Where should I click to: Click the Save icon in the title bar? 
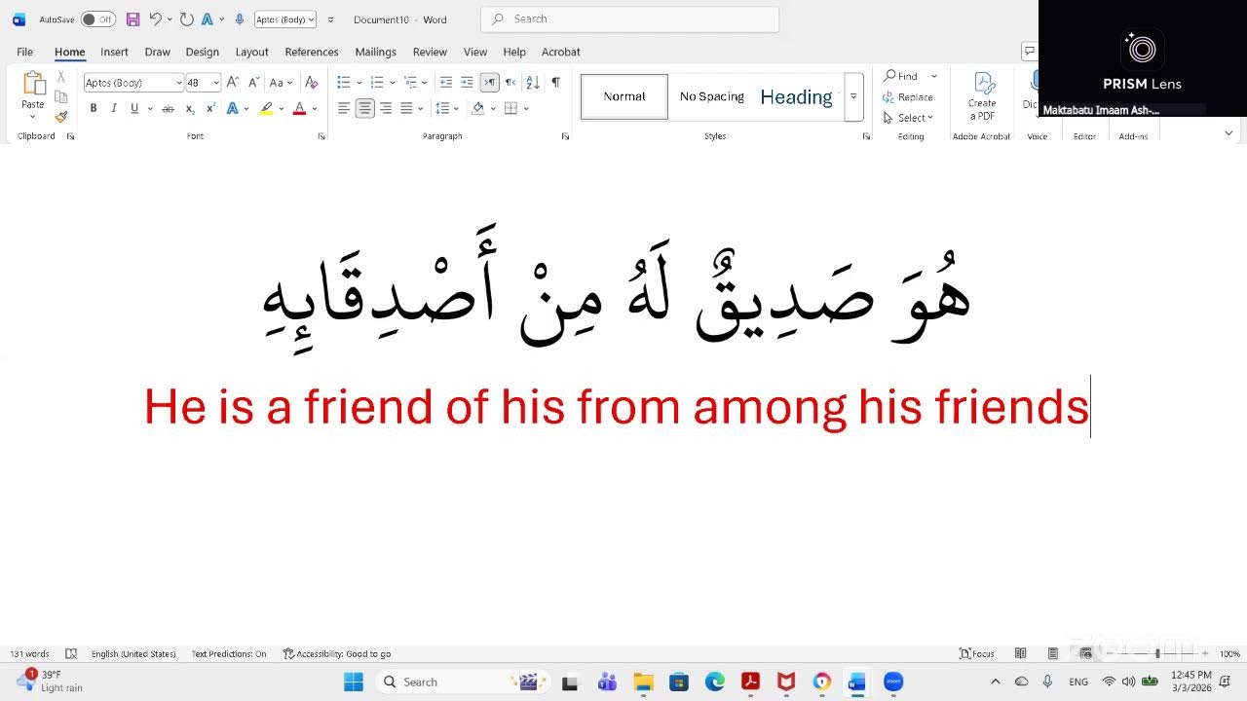132,19
